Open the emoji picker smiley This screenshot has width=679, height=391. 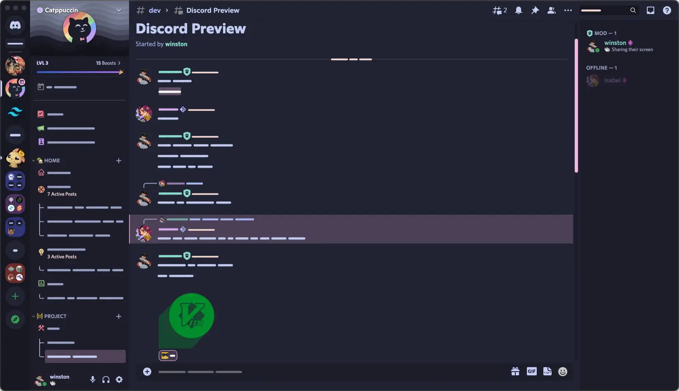point(563,372)
